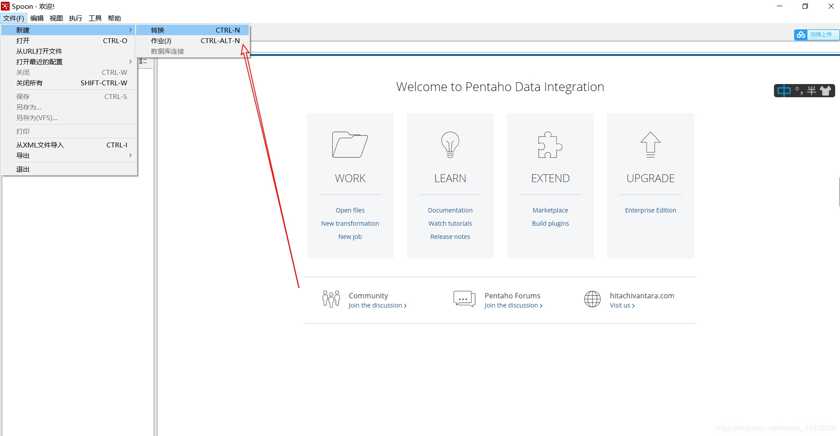Click the EXTEND heading text
The height and width of the screenshot is (436, 840).
[x=550, y=178]
